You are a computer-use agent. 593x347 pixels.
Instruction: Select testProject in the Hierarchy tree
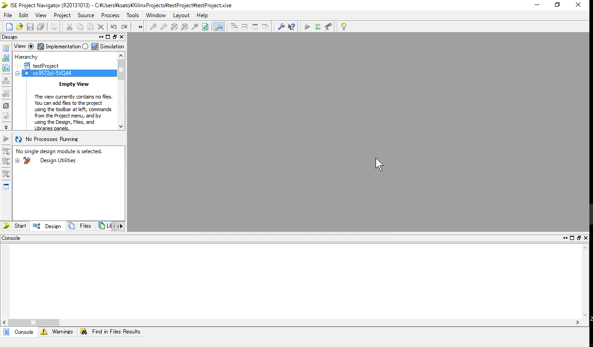coord(45,66)
